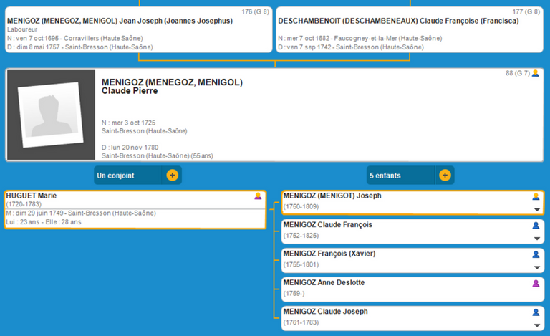Click the person icon for MENIGOZ François (Xavier)
This screenshot has width=550, height=336.
[x=535, y=254]
